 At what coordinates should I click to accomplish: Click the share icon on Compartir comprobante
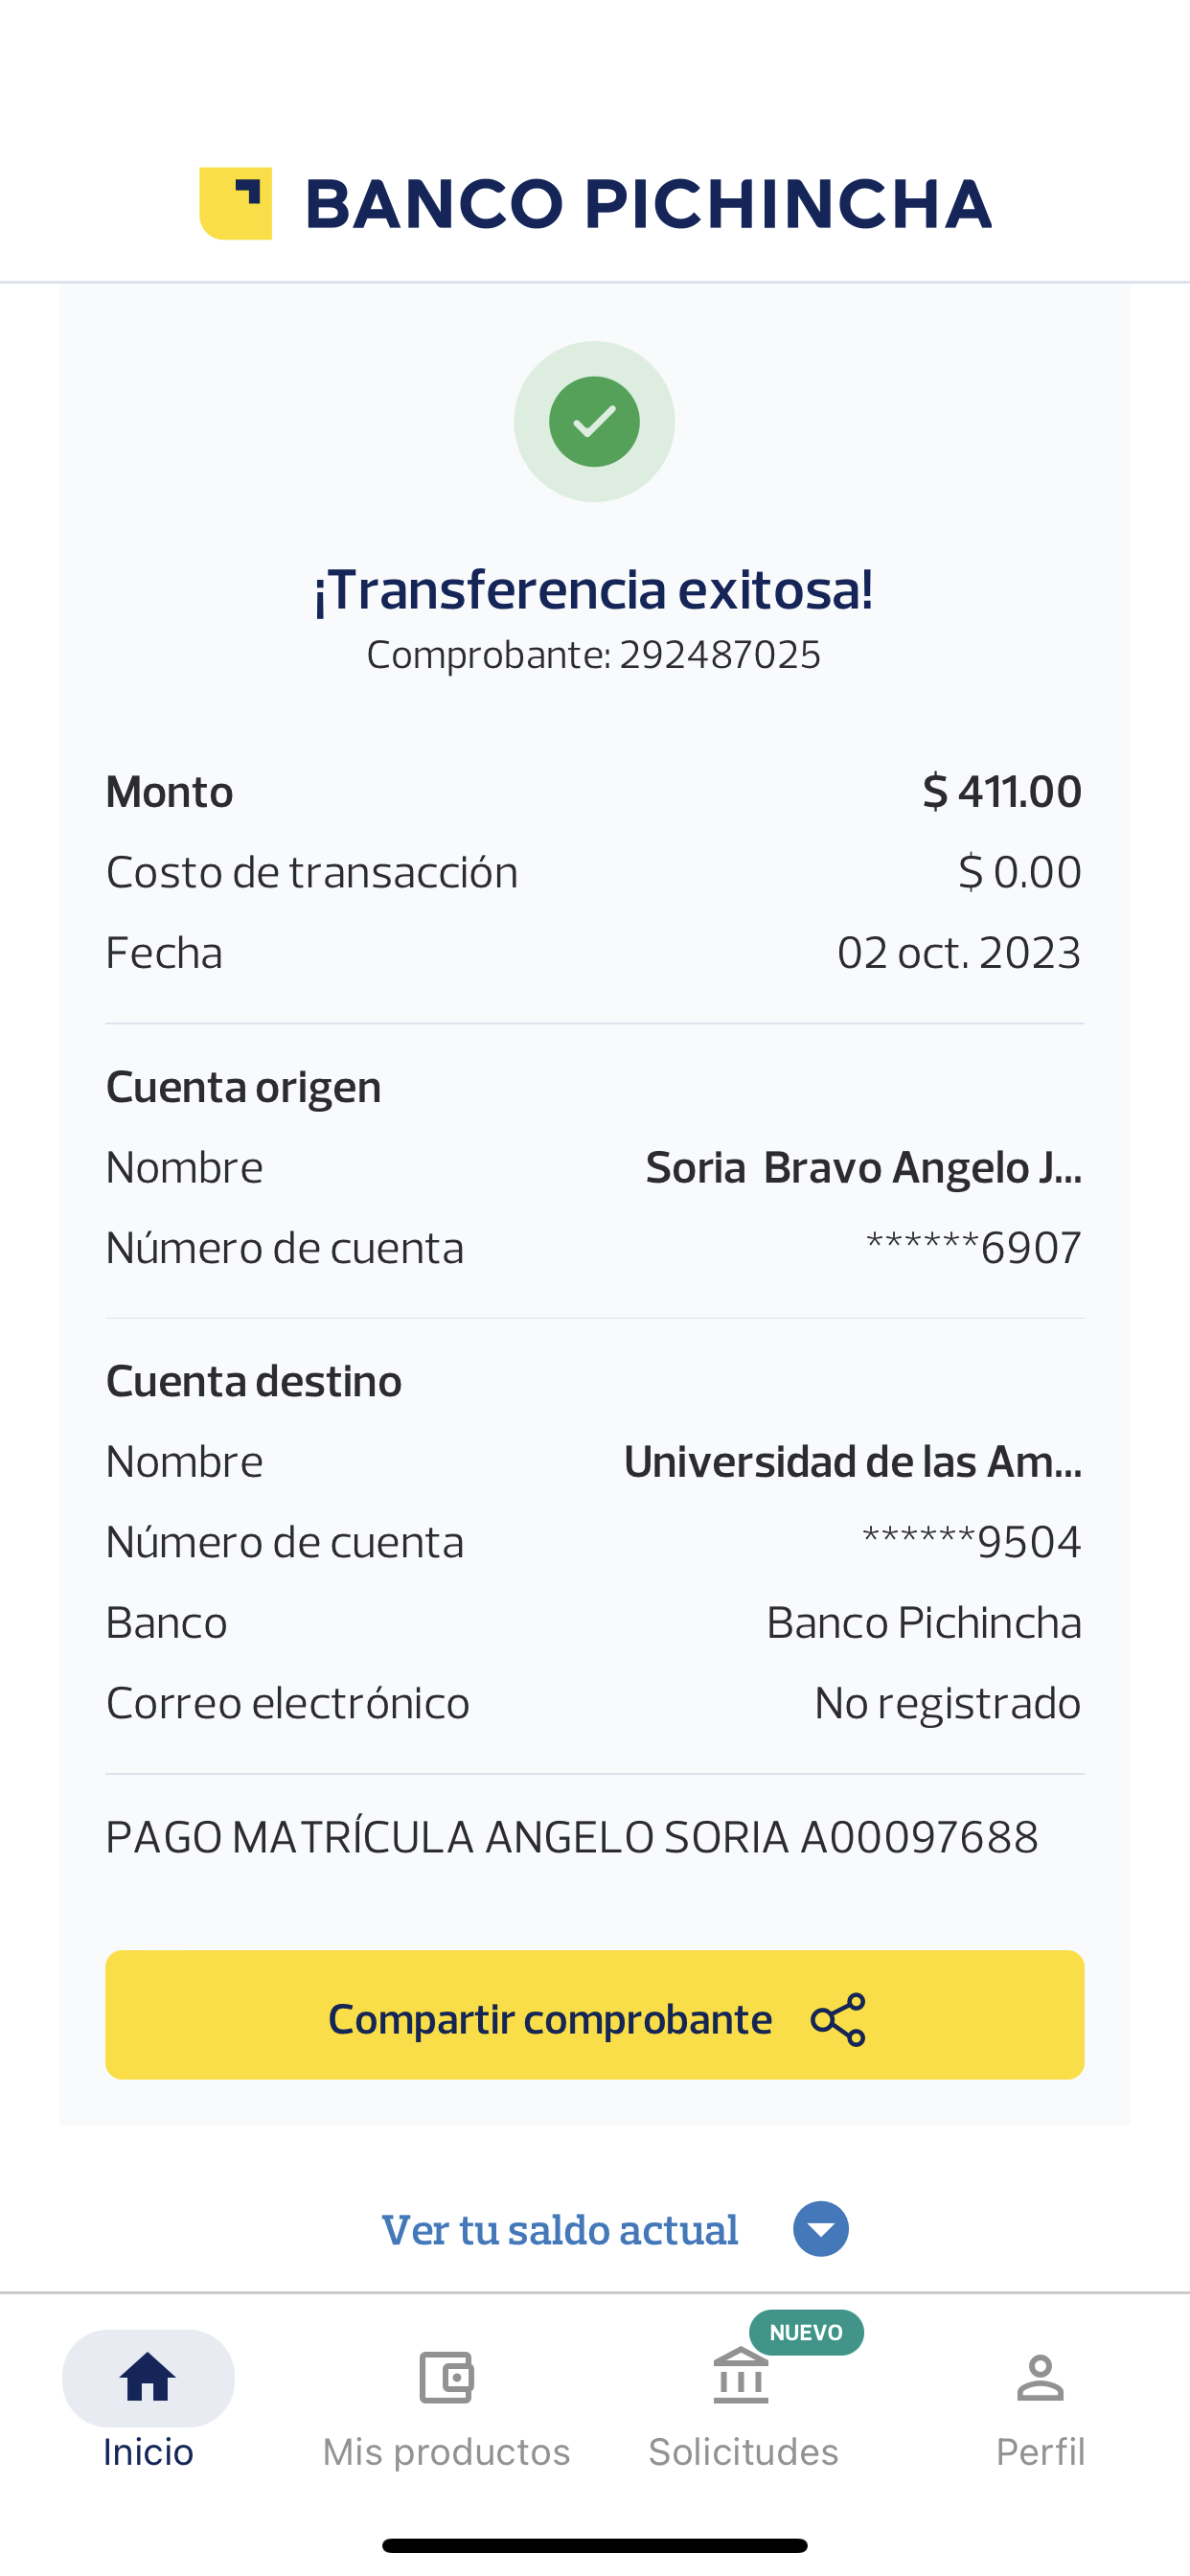tap(838, 2019)
